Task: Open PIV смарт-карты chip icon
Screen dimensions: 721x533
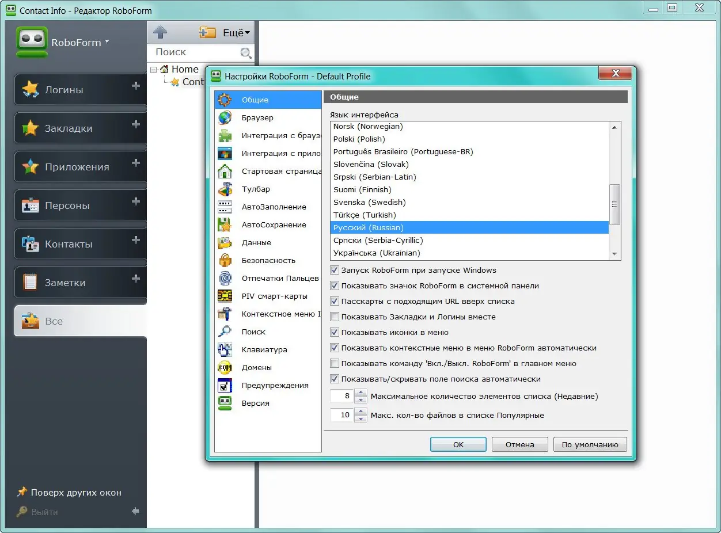Action: point(225,296)
